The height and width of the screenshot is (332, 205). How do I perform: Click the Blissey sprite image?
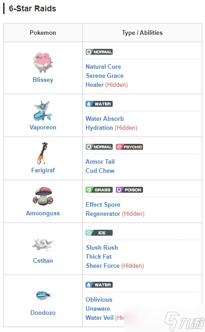point(43,62)
